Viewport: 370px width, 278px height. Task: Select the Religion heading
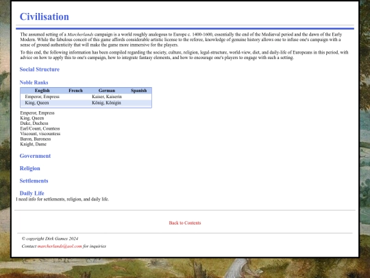point(29,168)
